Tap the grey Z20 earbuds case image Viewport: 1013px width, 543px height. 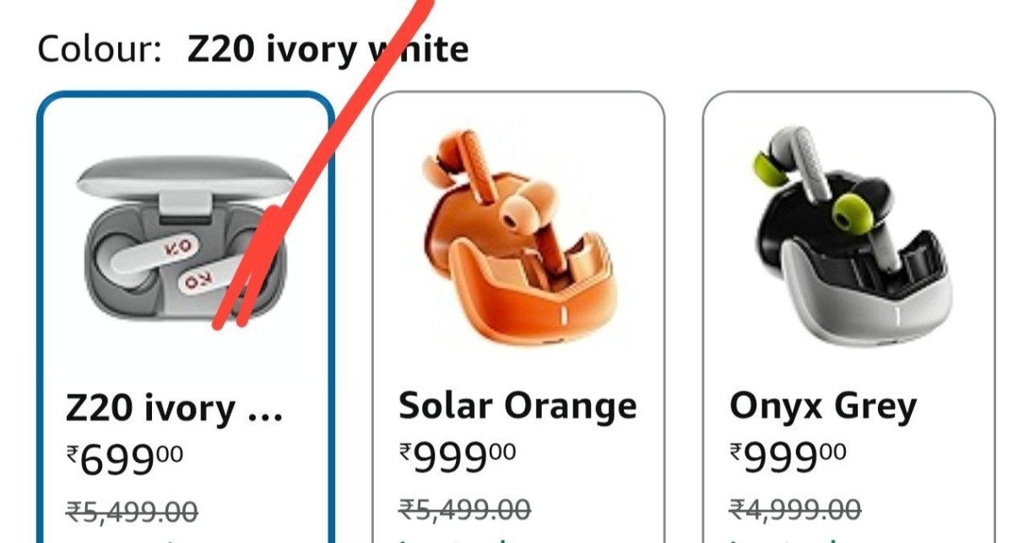coord(185,239)
